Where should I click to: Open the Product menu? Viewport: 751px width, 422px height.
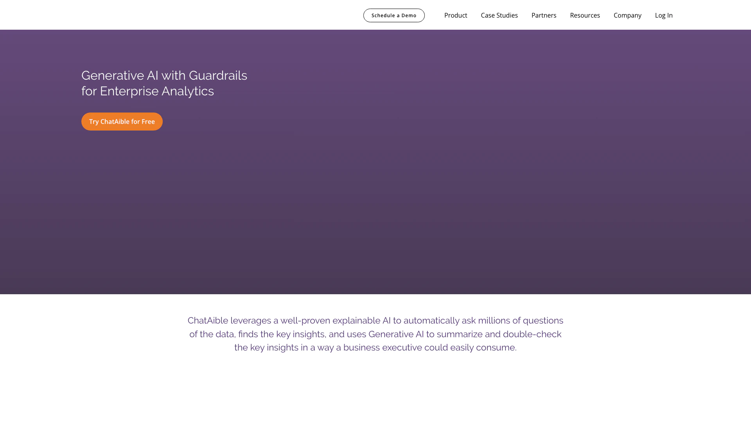(455, 15)
